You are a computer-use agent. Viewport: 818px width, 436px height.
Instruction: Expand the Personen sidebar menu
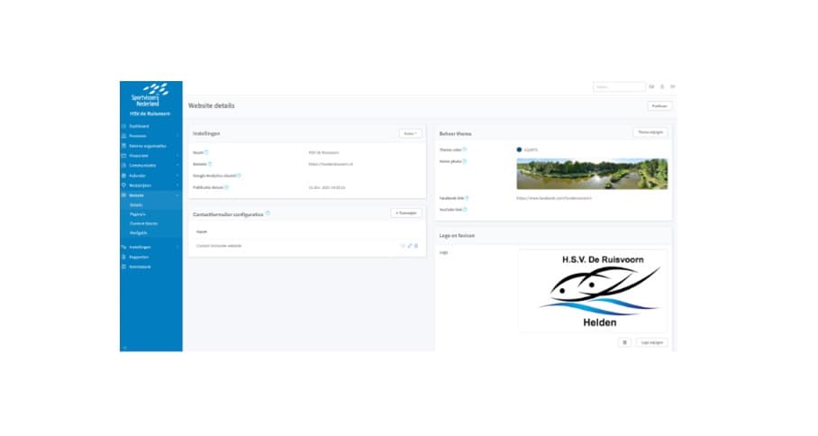click(x=177, y=136)
